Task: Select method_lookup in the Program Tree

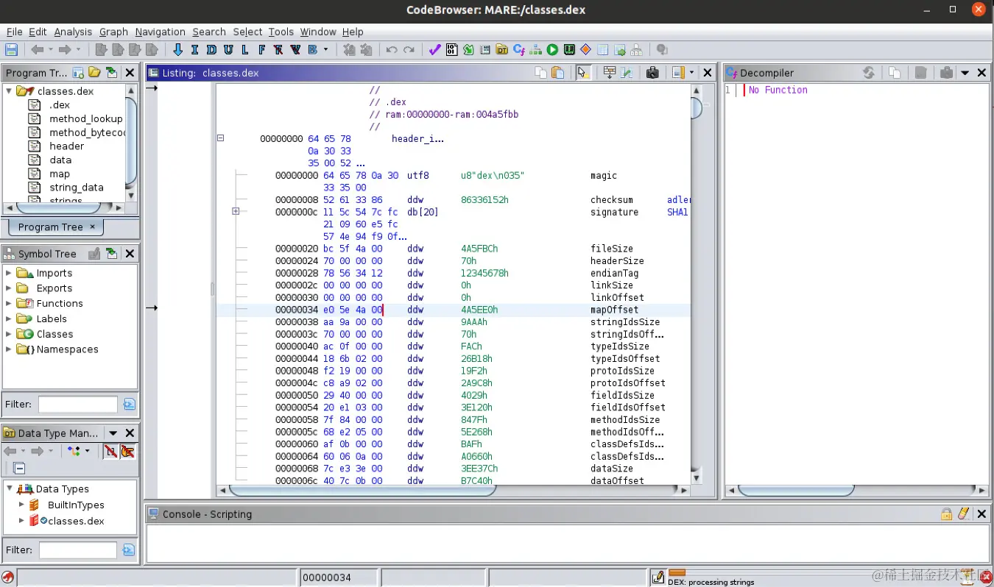Action: pos(85,119)
